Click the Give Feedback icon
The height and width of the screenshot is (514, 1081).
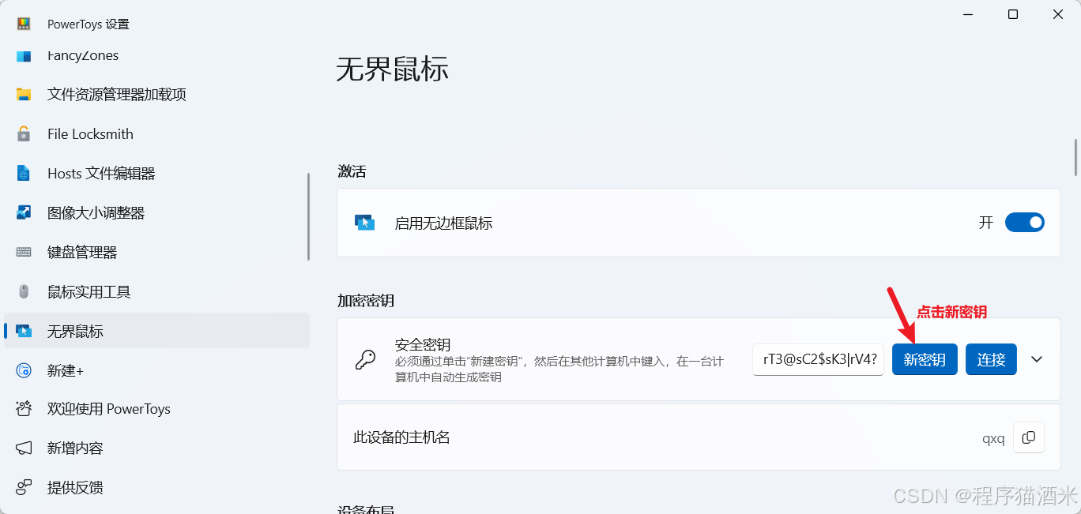tap(24, 487)
